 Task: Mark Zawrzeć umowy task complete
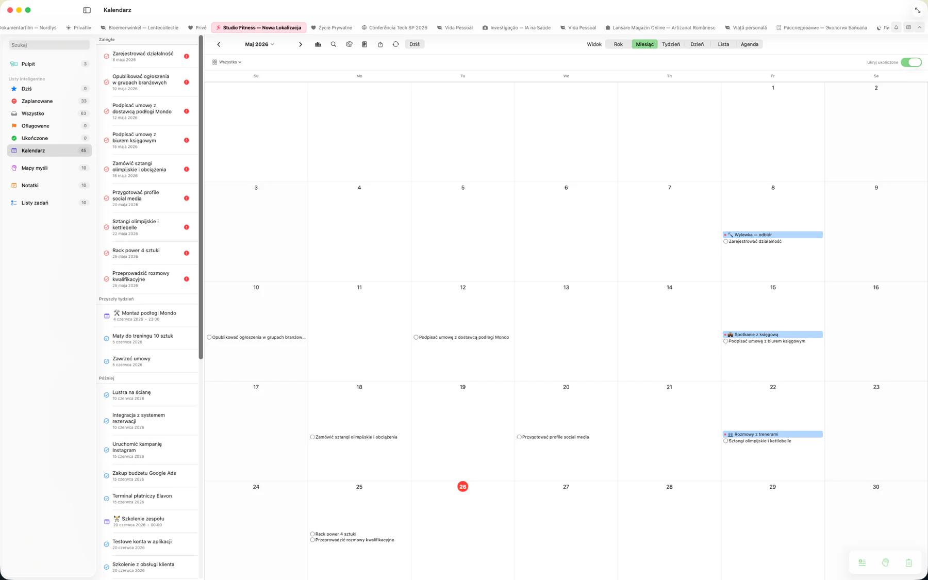coord(106,361)
